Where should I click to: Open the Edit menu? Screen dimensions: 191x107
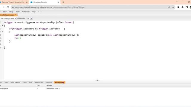pyautogui.click(x=5, y=12)
